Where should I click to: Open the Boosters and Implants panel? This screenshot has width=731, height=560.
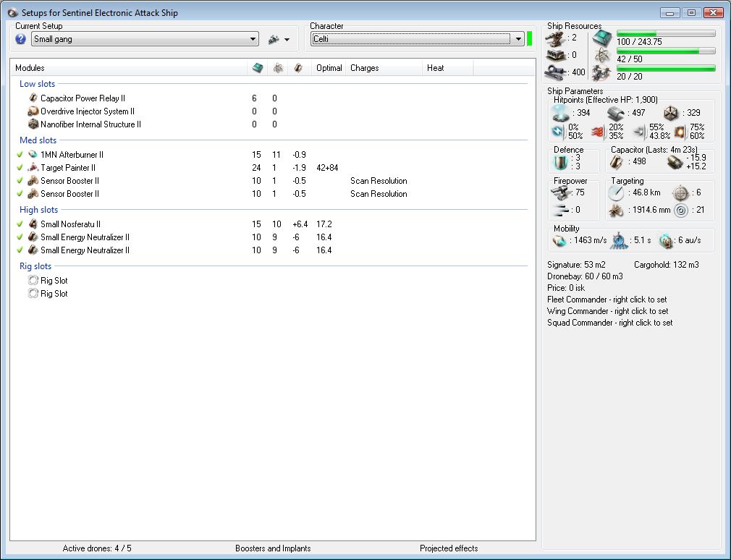tap(273, 548)
